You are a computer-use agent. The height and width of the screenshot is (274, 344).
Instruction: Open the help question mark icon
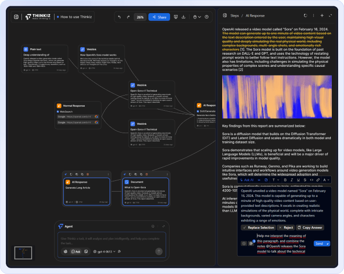pyautogui.click(x=207, y=17)
